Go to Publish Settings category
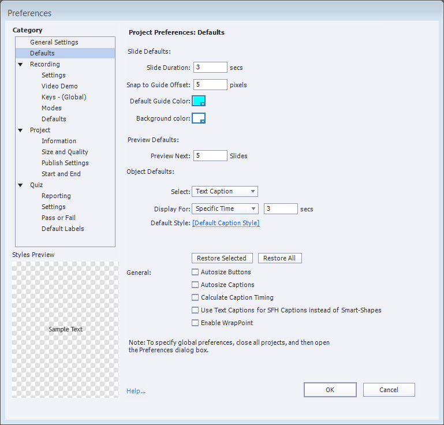 (65, 163)
